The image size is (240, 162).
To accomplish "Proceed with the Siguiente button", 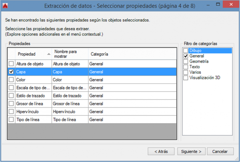I will click(193, 152).
